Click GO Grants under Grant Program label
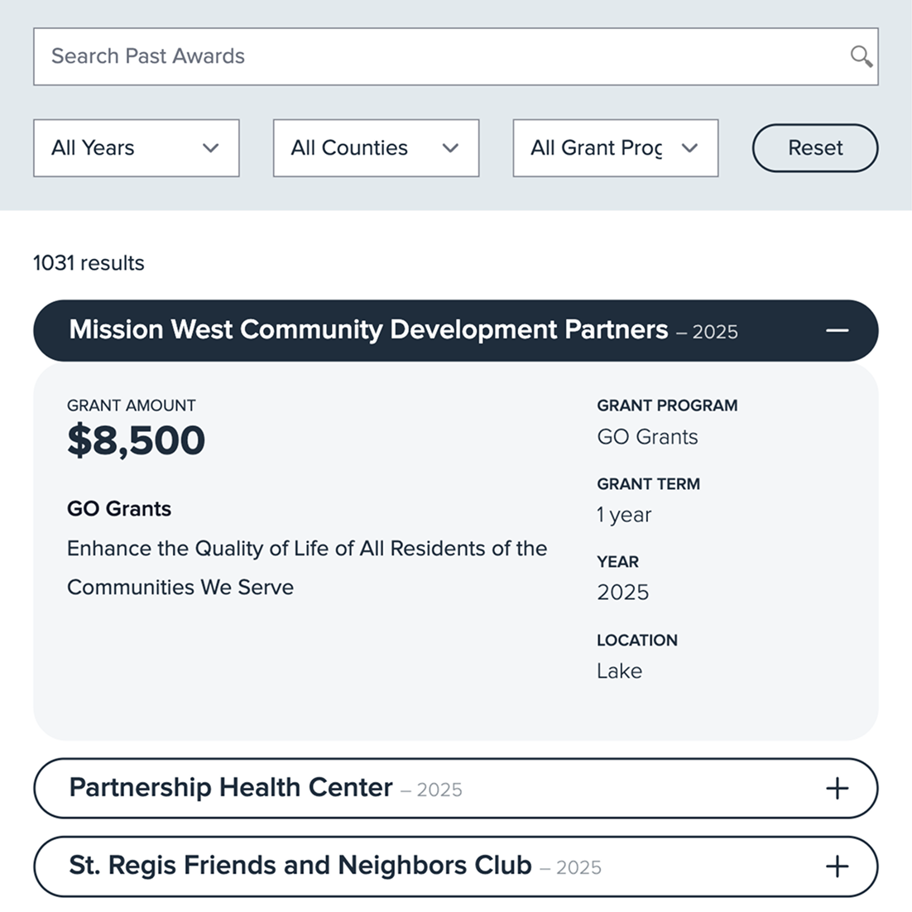Image resolution: width=912 pixels, height=912 pixels. click(x=647, y=437)
